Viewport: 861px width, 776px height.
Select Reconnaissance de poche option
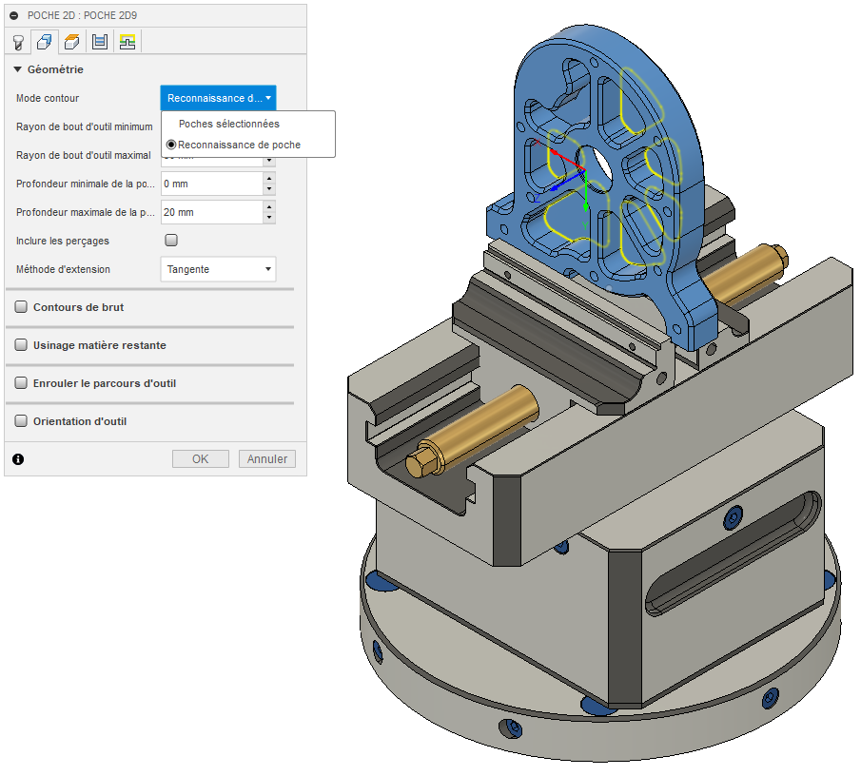[x=239, y=145]
